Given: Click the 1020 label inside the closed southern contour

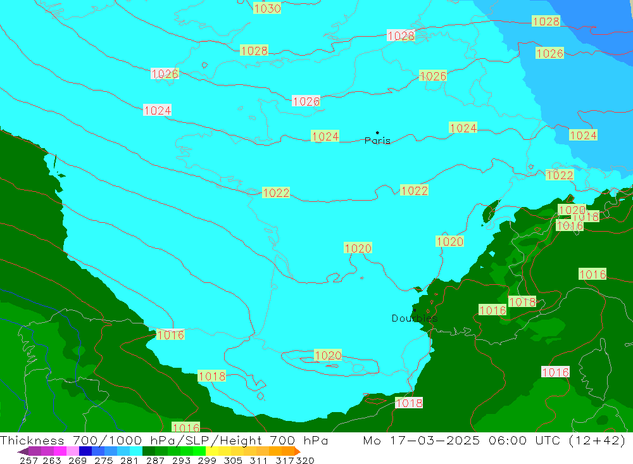Looking at the screenshot, I should pos(328,355).
